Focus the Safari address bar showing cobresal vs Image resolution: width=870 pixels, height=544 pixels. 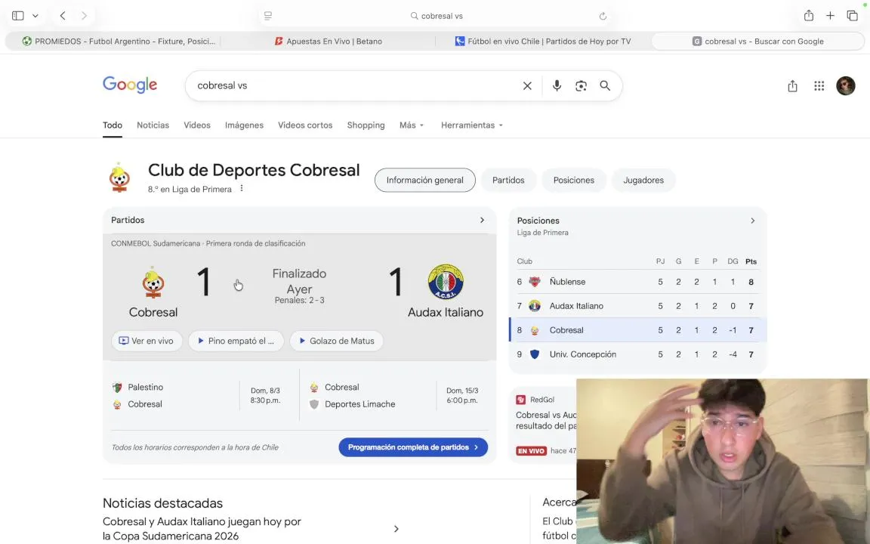pyautogui.click(x=436, y=16)
